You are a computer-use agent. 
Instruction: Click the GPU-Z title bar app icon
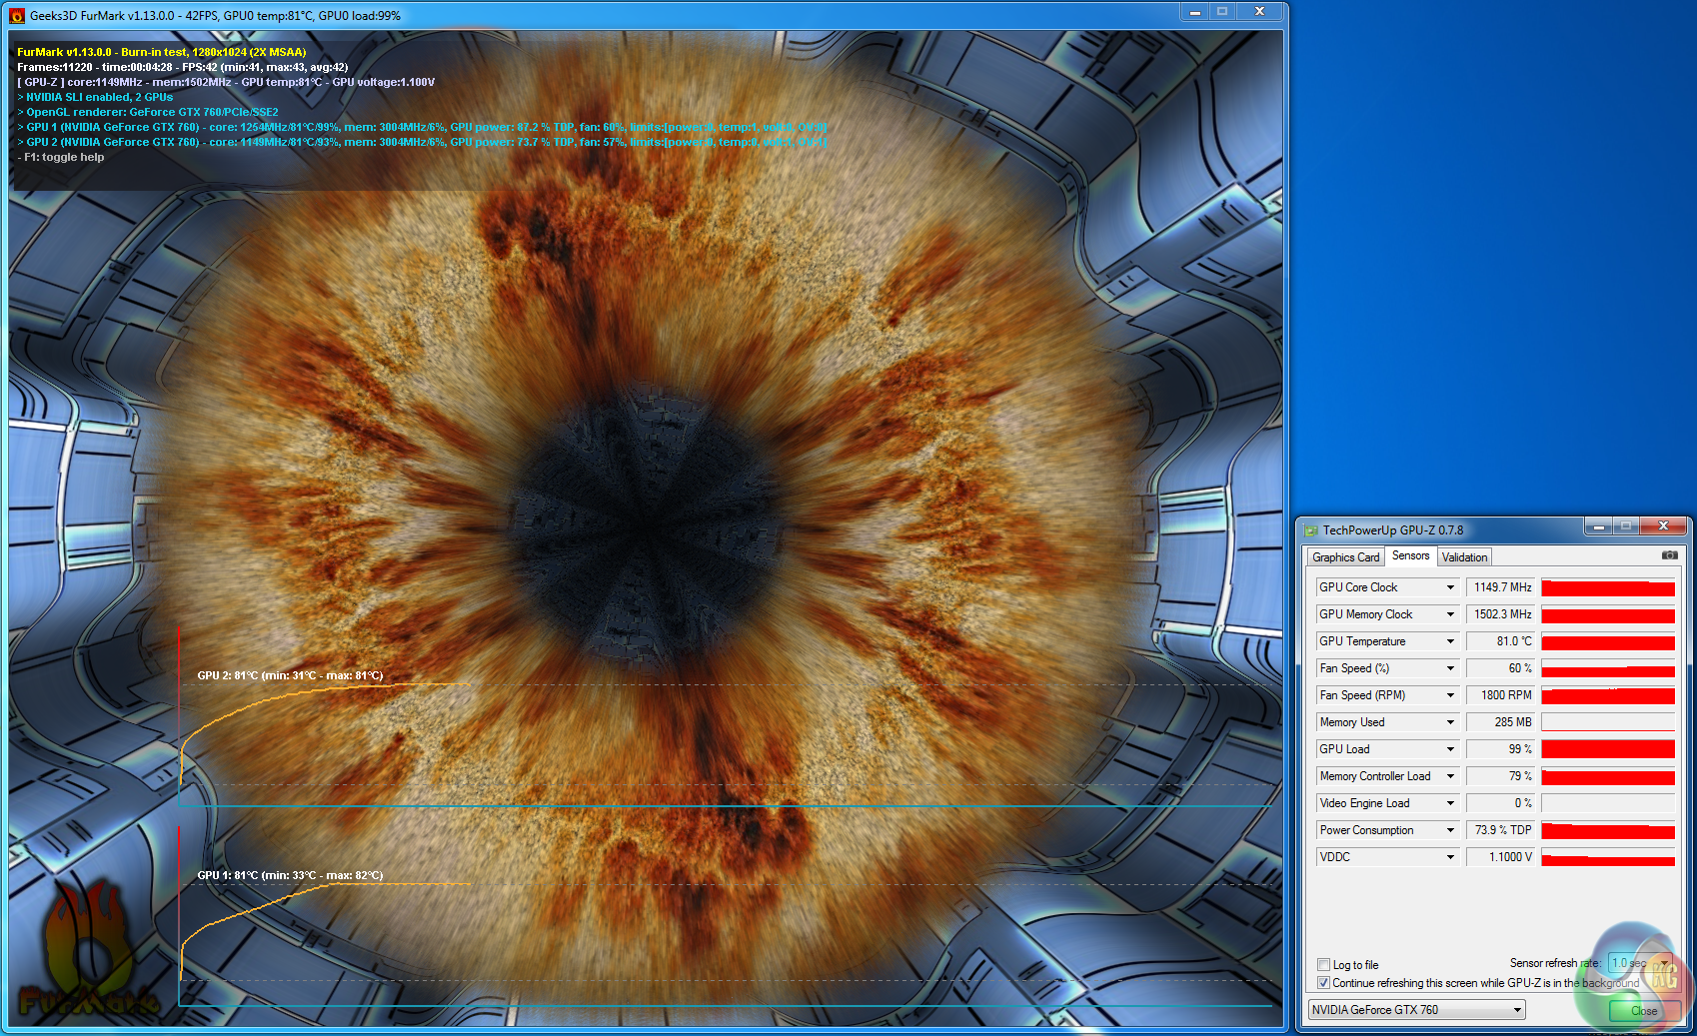point(1311,530)
